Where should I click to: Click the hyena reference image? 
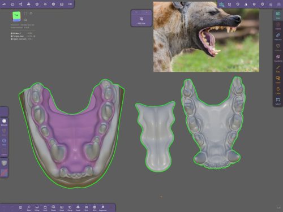coord(206,37)
